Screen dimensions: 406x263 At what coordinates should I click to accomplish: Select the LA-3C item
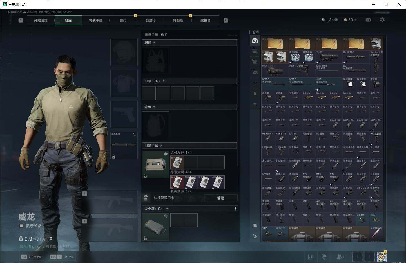(295, 138)
